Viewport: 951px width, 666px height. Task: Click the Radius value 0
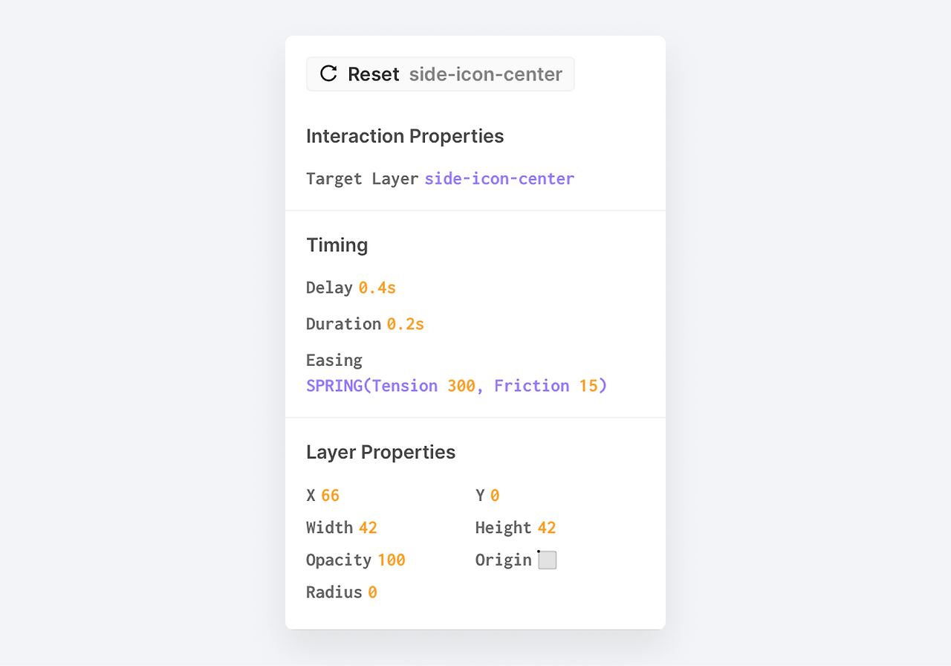pyautogui.click(x=372, y=592)
